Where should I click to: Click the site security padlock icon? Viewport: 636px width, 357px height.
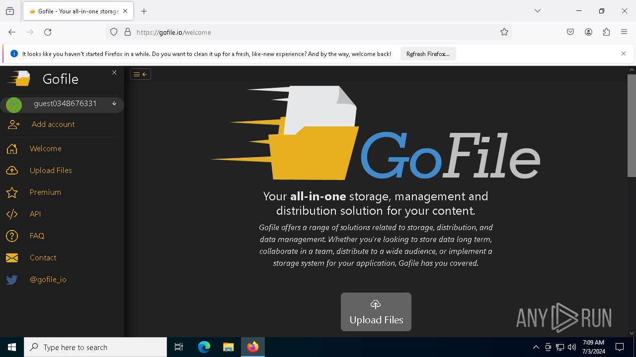(128, 32)
